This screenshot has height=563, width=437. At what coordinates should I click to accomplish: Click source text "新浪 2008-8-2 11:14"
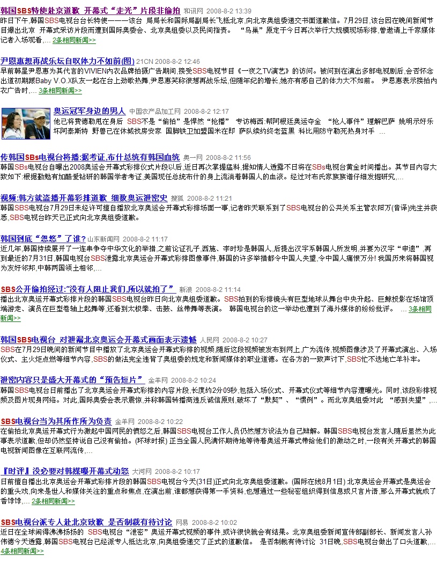(x=210, y=289)
